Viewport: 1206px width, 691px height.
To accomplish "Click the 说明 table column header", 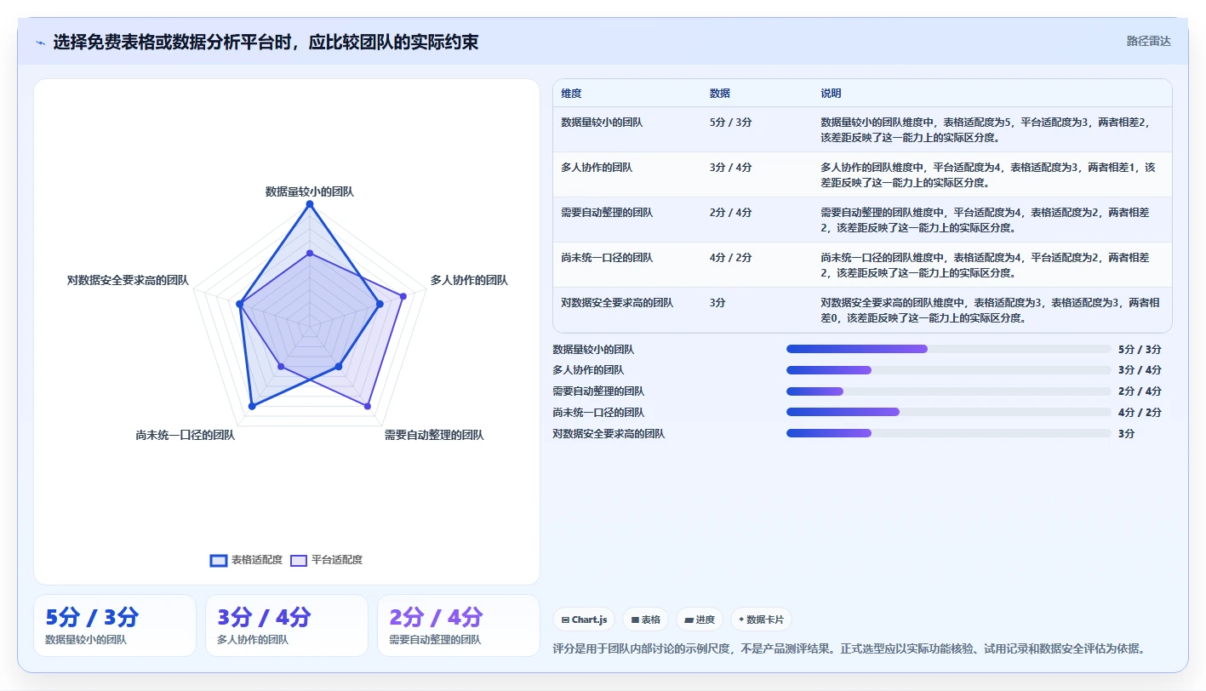I will coord(831,93).
